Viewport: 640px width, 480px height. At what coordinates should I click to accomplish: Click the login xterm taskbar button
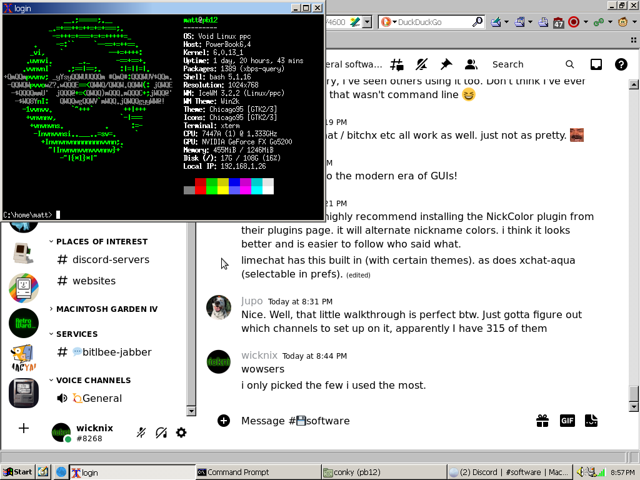pyautogui.click(x=132, y=472)
